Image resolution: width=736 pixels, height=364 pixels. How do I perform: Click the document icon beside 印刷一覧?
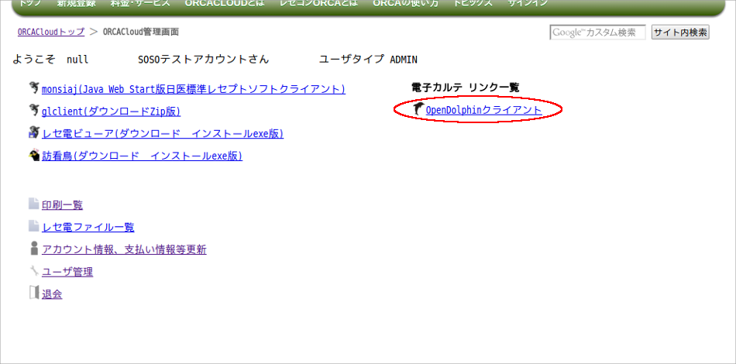34,204
